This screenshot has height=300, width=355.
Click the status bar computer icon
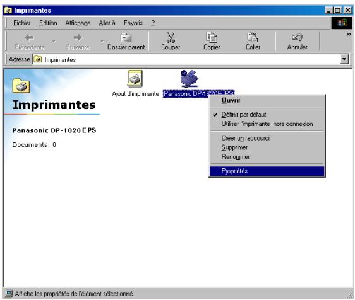click(9, 294)
